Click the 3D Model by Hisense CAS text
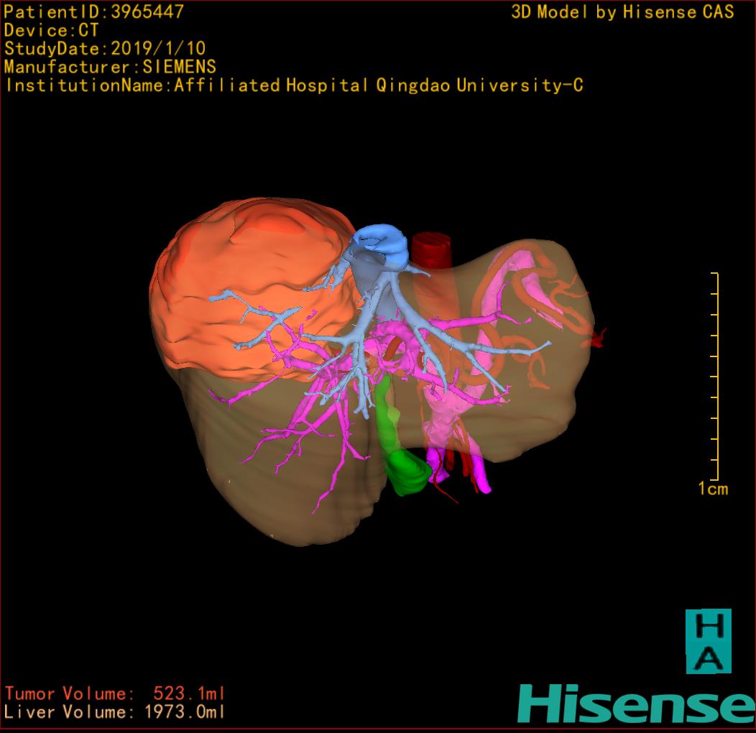Image resolution: width=756 pixels, height=733 pixels. tap(622, 11)
